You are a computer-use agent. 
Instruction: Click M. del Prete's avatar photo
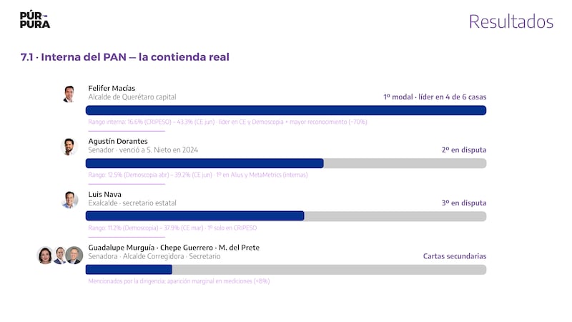(74, 255)
